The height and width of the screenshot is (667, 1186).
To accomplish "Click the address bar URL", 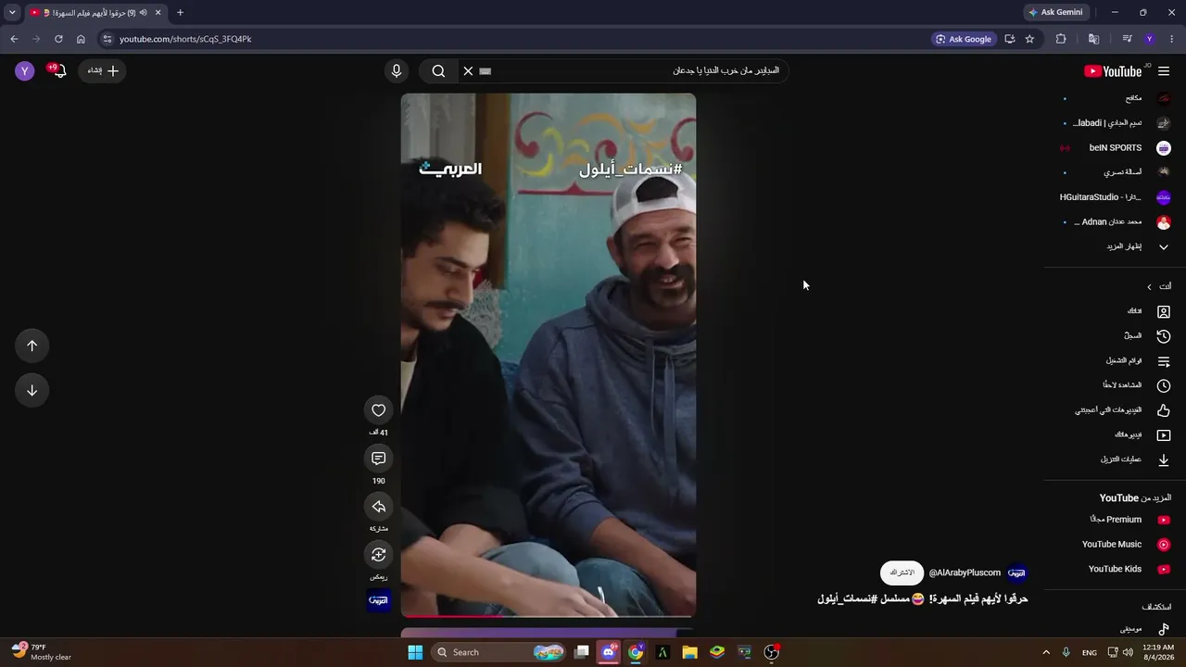I will (x=185, y=39).
